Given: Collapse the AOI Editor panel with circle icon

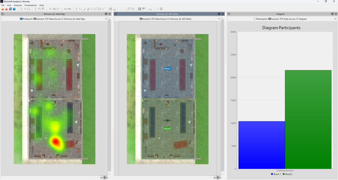Looking at the screenshot, I should tap(115, 14).
